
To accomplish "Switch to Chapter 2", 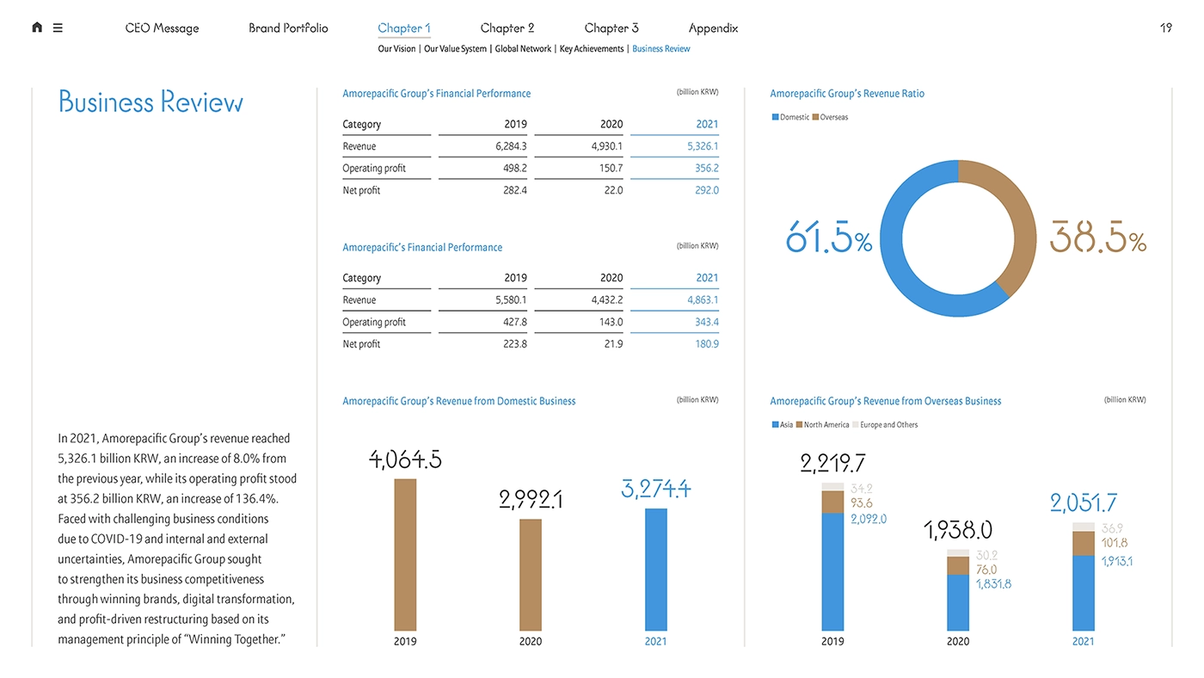I will [x=507, y=28].
